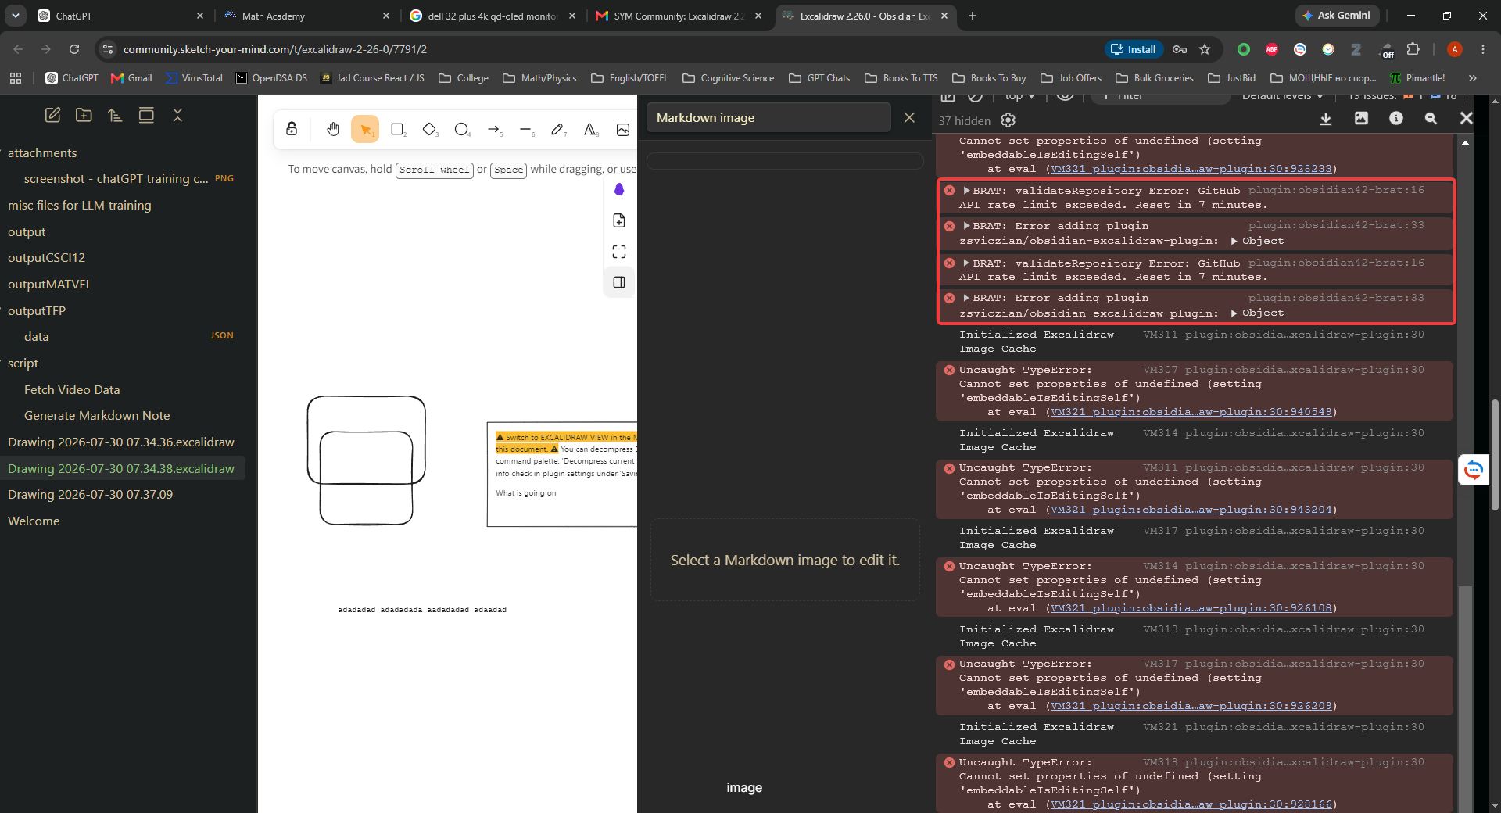Select the Pencil freedraw tool

point(558,129)
